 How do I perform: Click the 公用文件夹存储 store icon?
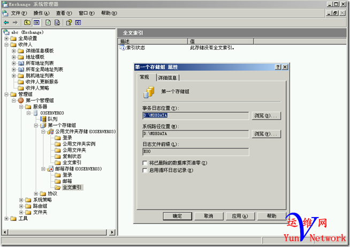[x=51, y=132]
